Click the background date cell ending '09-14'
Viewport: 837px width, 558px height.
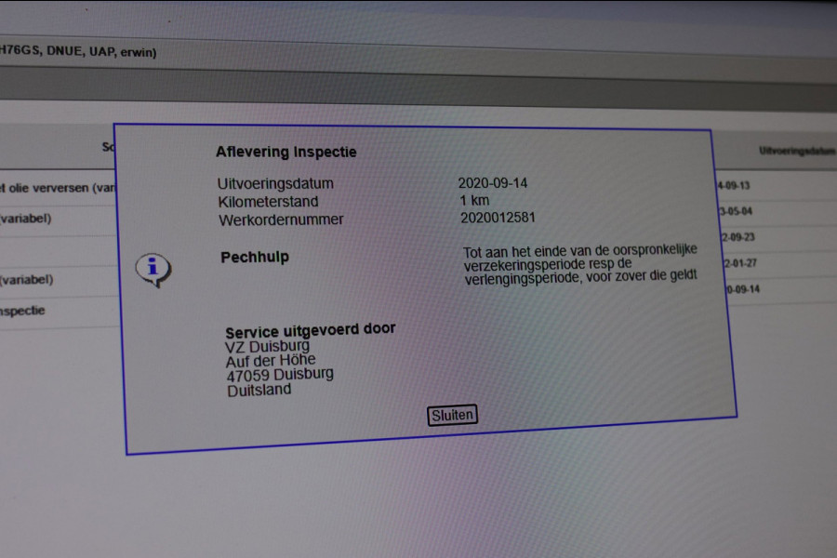click(743, 289)
